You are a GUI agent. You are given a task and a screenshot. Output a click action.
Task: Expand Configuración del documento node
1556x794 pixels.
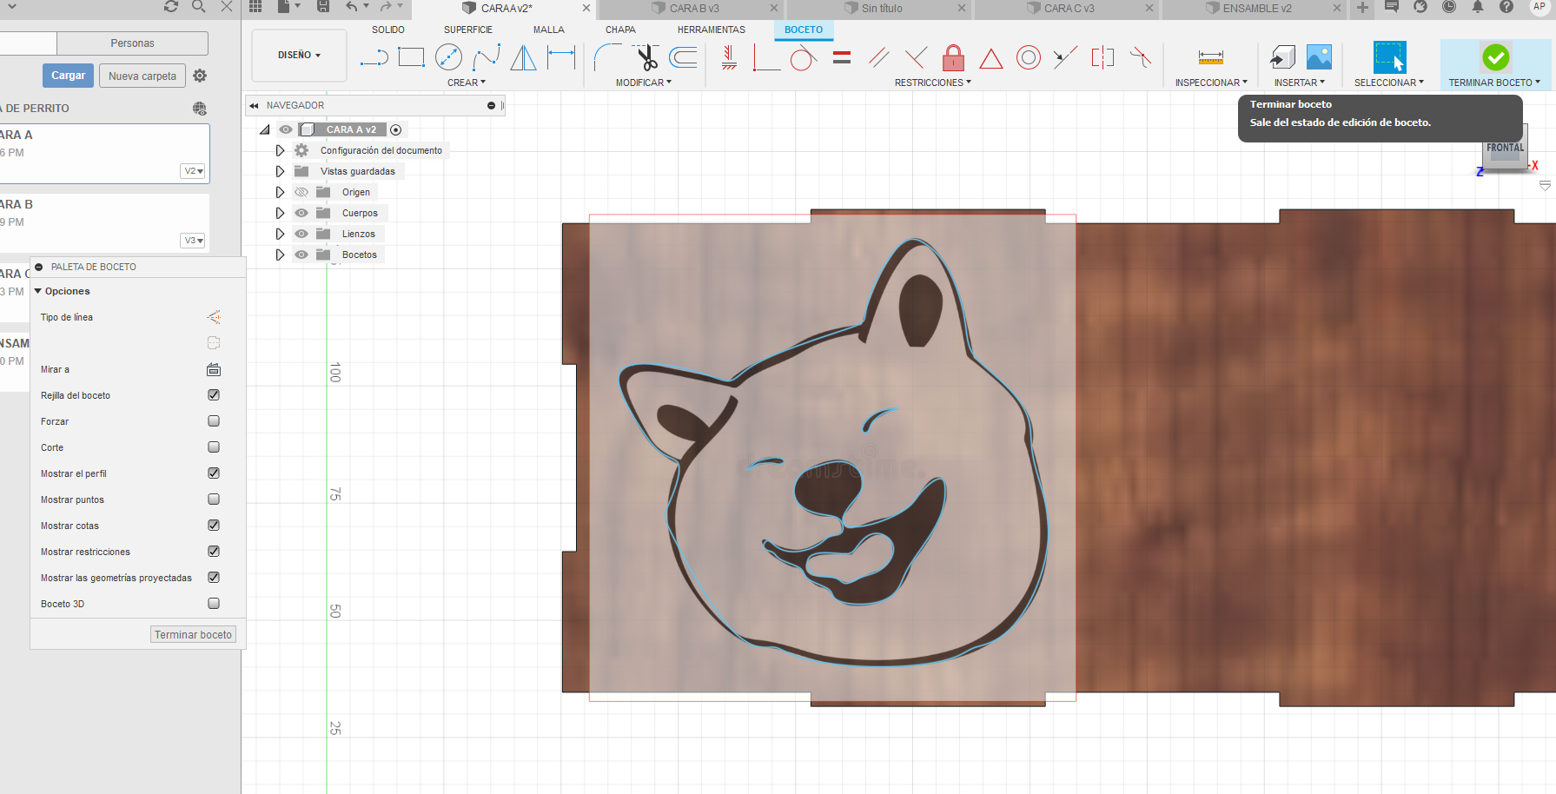280,150
